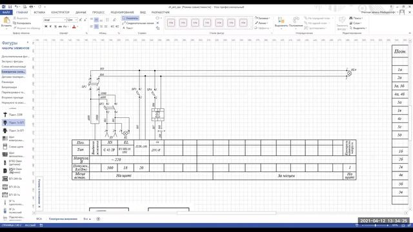Image resolution: width=413 pixels, height=232 pixels.
Task: Toggle strikethrough formatting (abc)
Action: pyautogui.click(x=60, y=26)
